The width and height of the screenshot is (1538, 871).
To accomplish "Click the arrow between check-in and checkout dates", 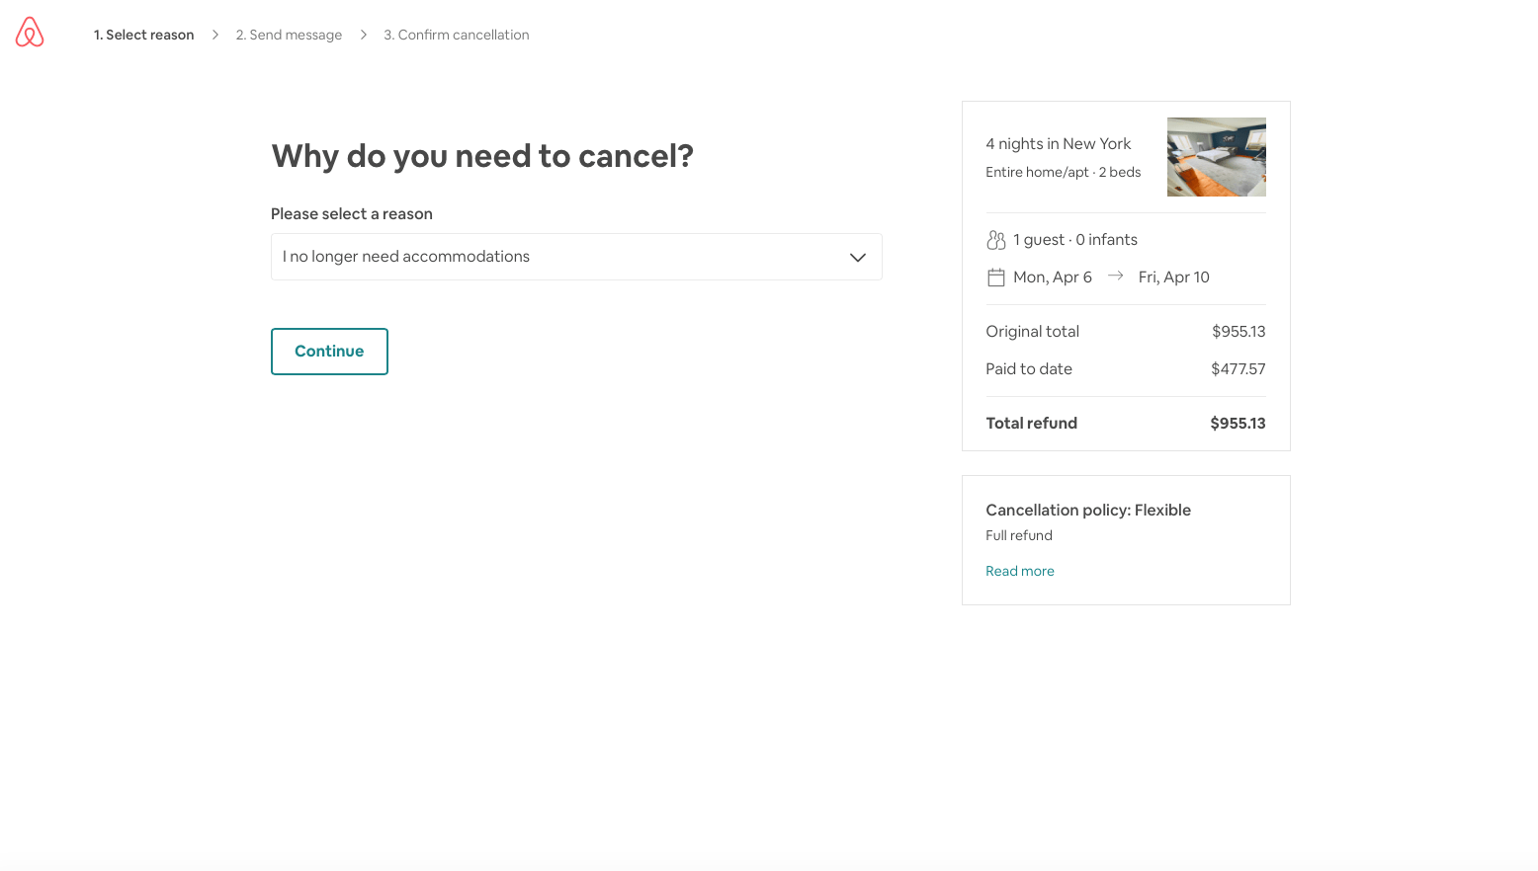I will [x=1115, y=277].
